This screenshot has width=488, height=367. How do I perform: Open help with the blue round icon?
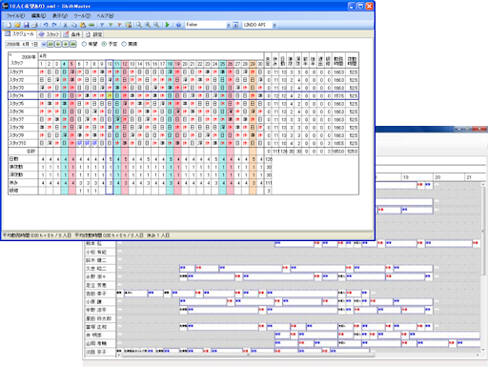coord(178,25)
